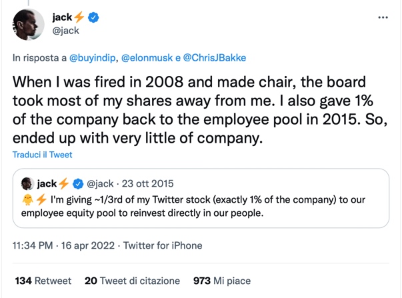Open the @buyindip mention link
Screen dimensions: 402x298
(x=93, y=59)
